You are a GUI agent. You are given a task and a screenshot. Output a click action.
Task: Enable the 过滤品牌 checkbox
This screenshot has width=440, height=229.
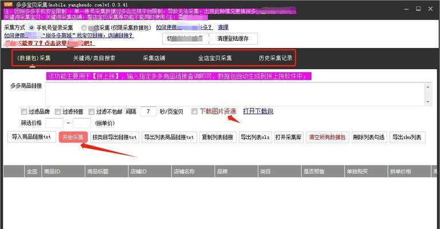[24, 112]
